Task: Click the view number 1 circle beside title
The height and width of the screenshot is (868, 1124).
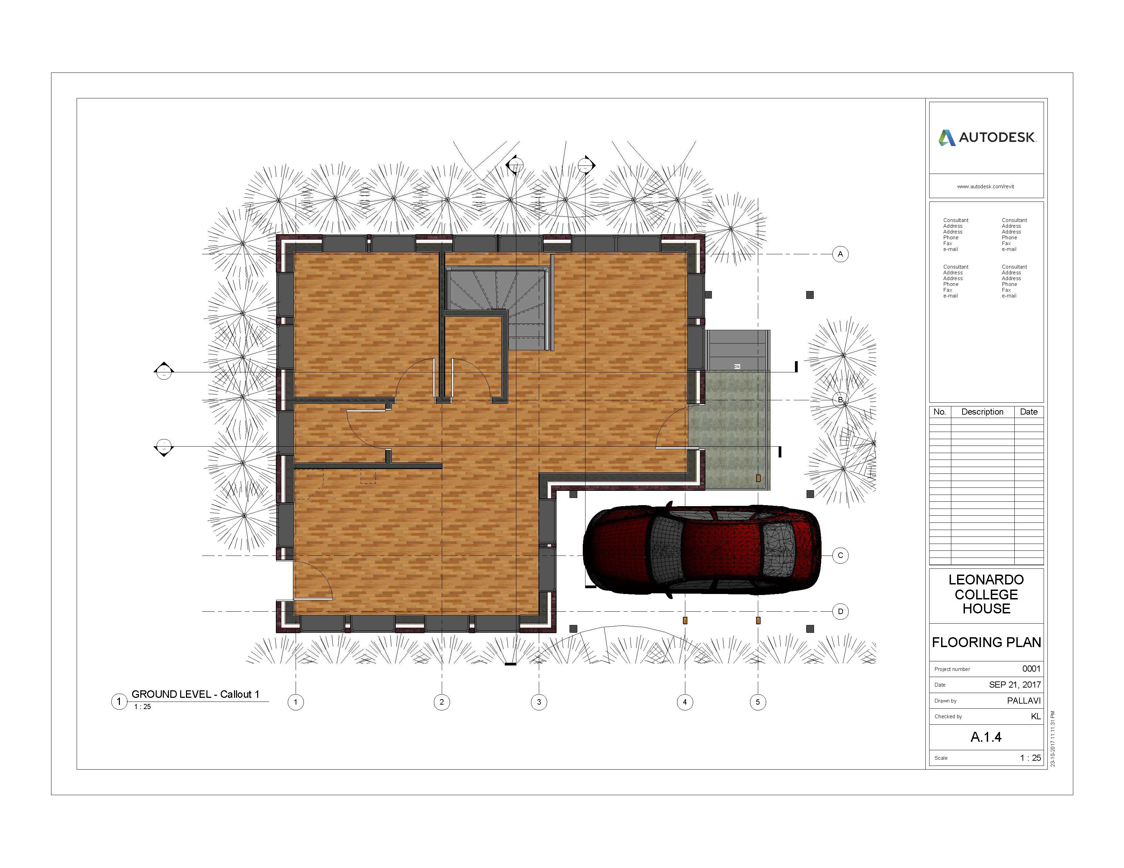Action: click(119, 702)
